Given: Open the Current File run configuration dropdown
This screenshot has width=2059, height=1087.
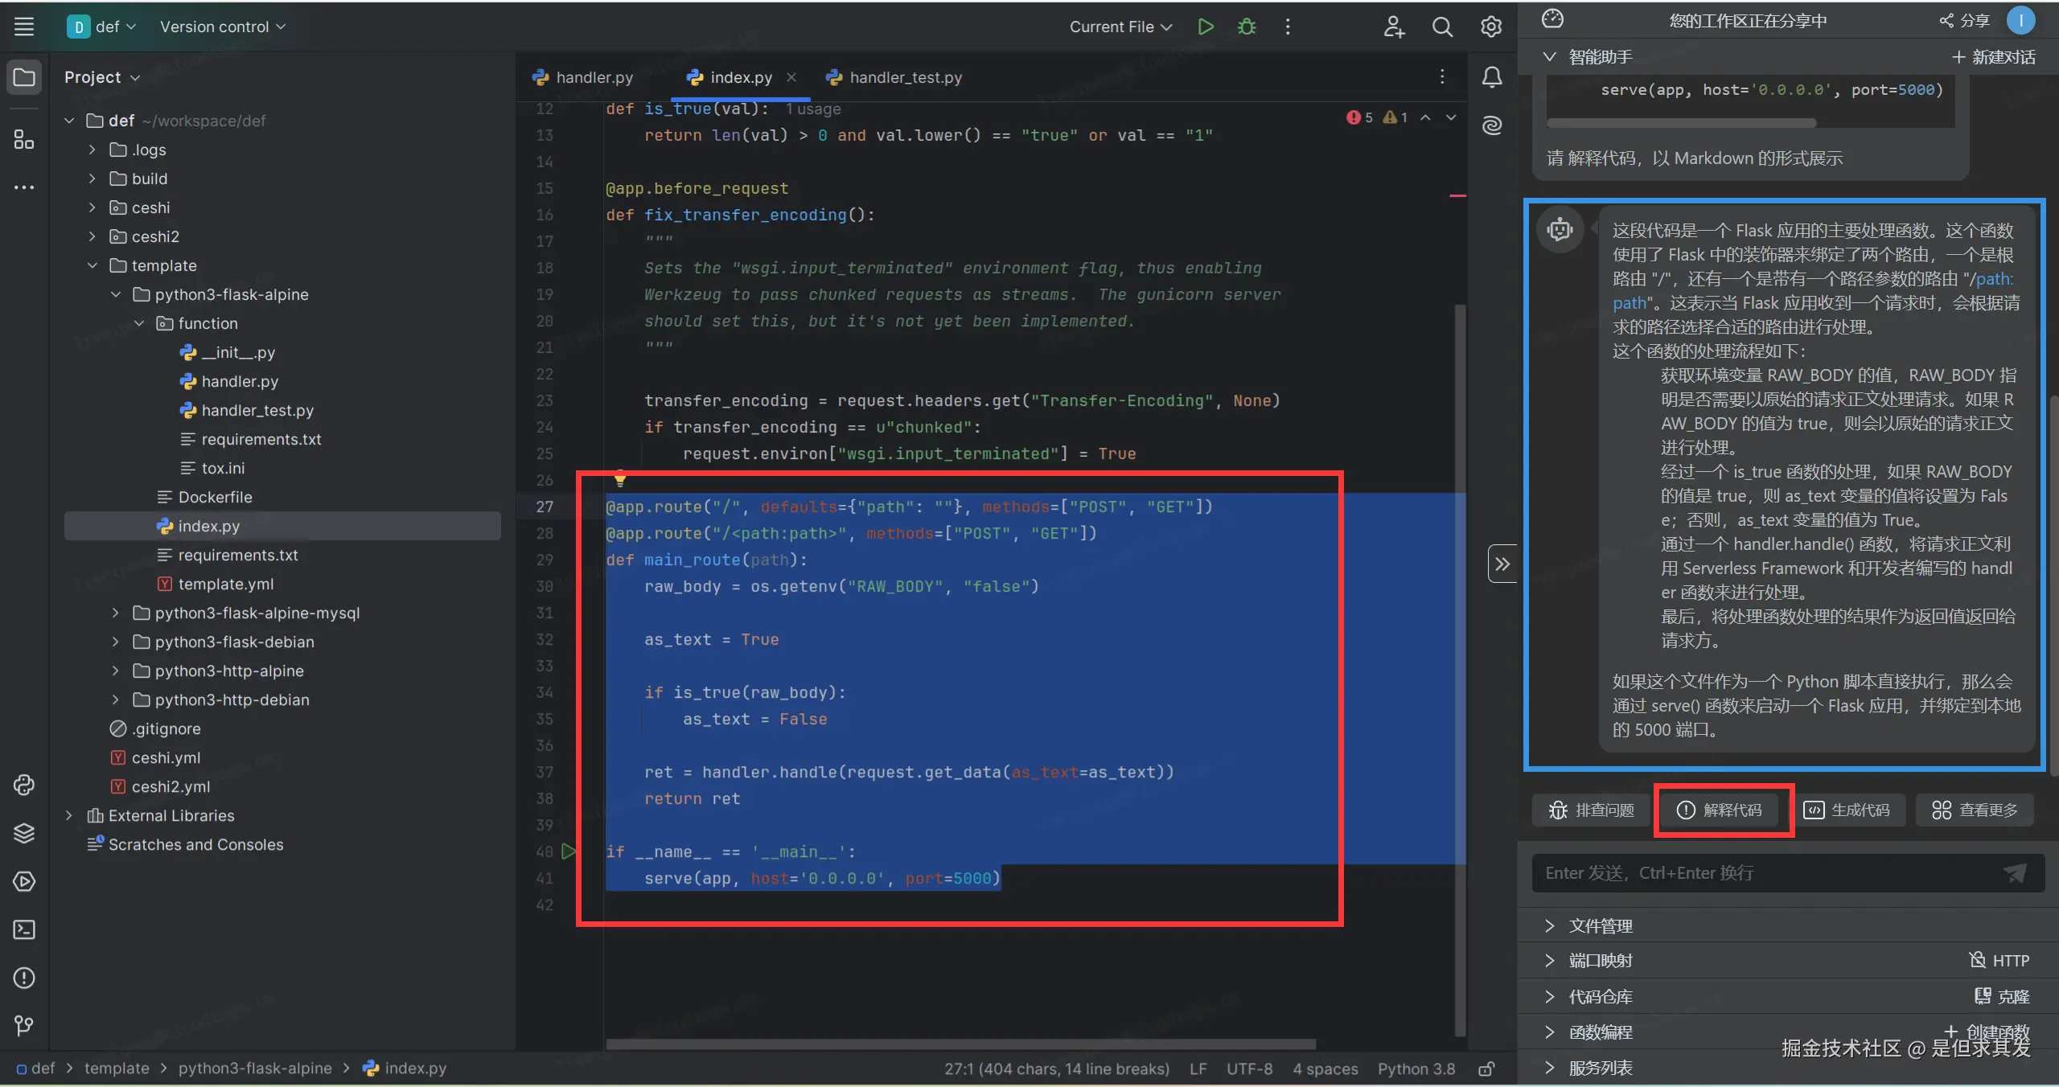Looking at the screenshot, I should (1120, 27).
